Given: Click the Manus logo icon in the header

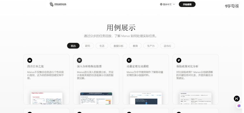Looking at the screenshot, I should (51, 4).
